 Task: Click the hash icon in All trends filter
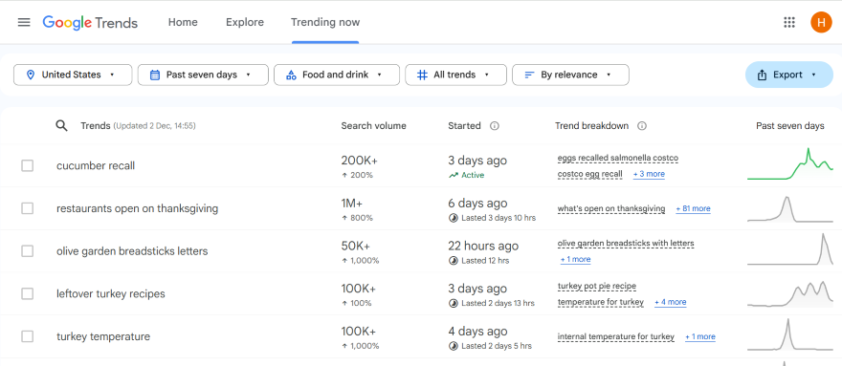(423, 75)
